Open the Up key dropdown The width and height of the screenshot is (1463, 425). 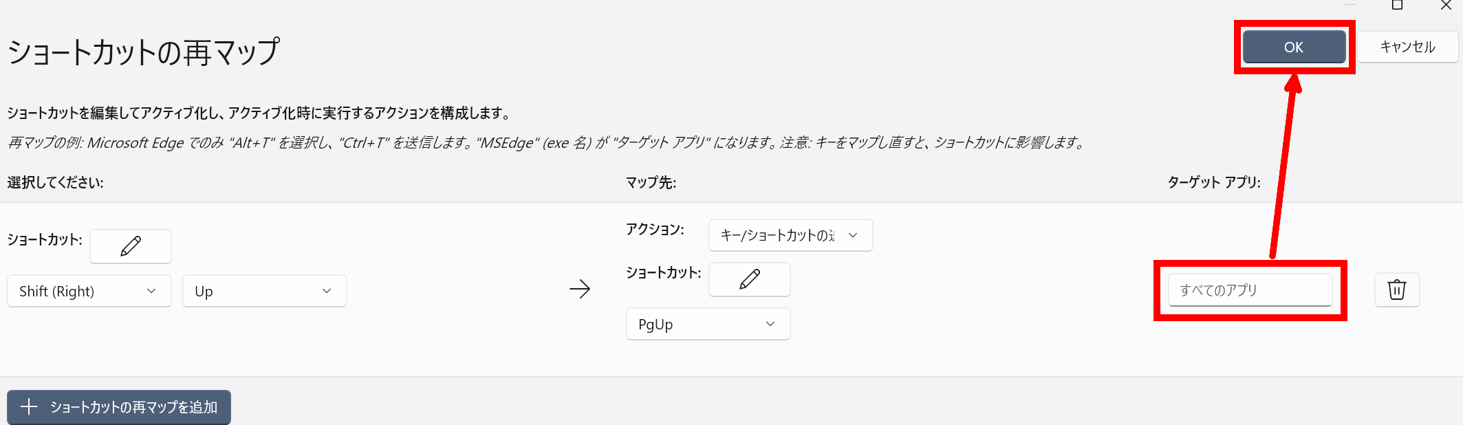coord(264,291)
